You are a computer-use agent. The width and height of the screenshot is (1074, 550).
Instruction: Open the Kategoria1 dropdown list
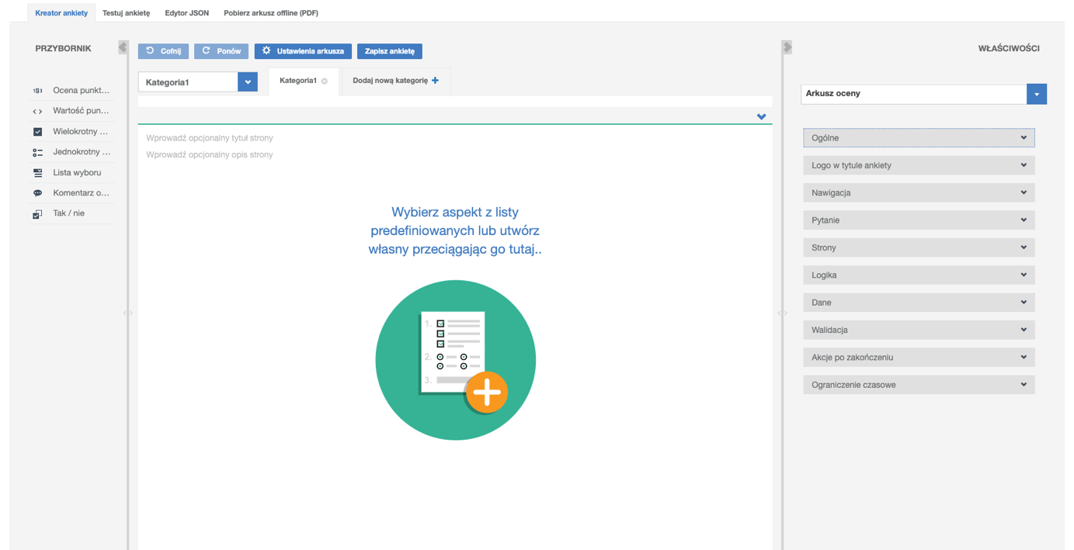[x=248, y=82]
